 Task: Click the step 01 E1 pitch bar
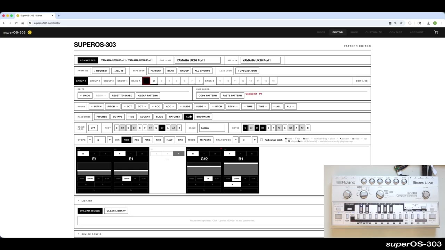tap(94, 168)
